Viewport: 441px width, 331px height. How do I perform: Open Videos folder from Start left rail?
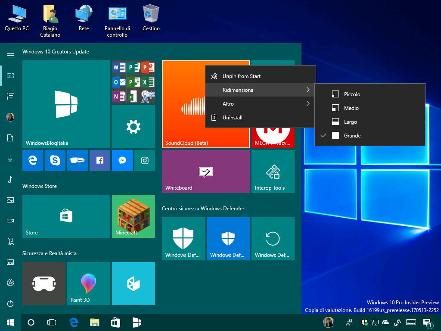click(x=10, y=221)
